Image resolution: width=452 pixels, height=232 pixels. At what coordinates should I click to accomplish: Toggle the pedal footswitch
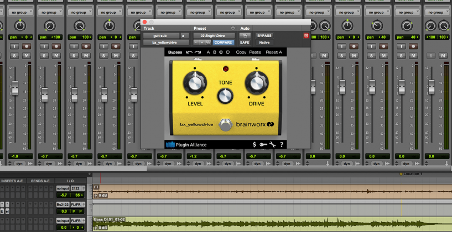tap(225, 125)
